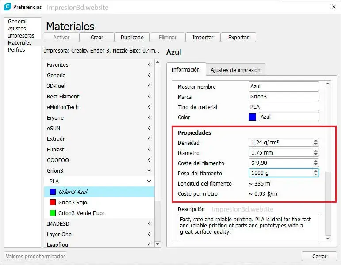Viewport: 341px width, 265px height.
Task: Click the Impresora Creality Ender-3 label
Action: [x=101, y=51]
